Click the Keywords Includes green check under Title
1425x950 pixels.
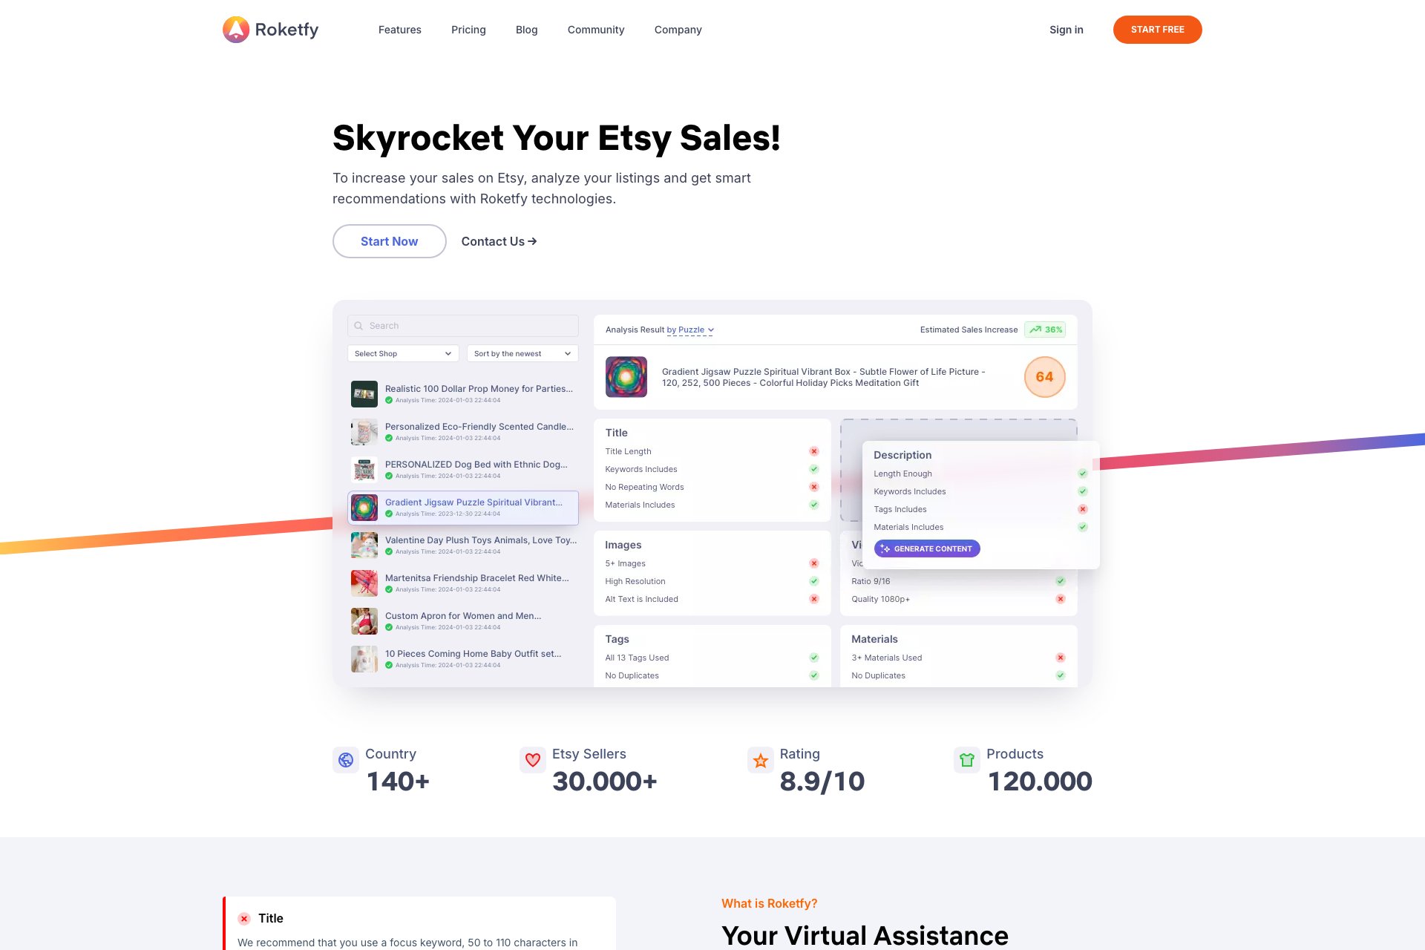(814, 469)
